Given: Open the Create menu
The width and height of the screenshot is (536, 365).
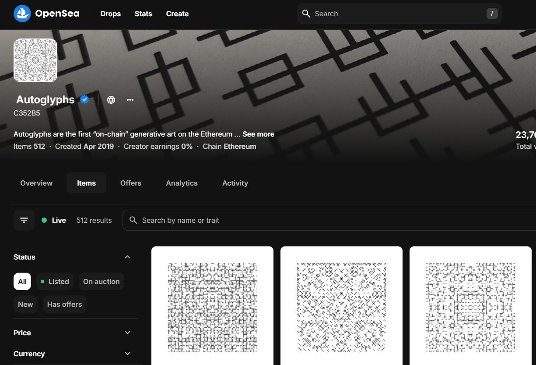Looking at the screenshot, I should coord(177,14).
